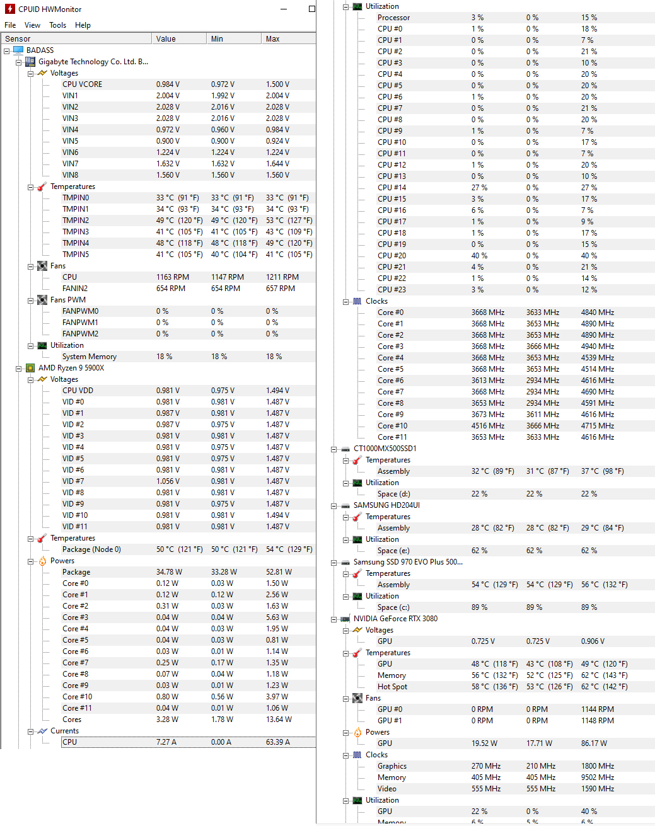Image resolution: width=655 pixels, height=826 pixels.
Task: Click the Fans PWM icon
Action: [42, 300]
